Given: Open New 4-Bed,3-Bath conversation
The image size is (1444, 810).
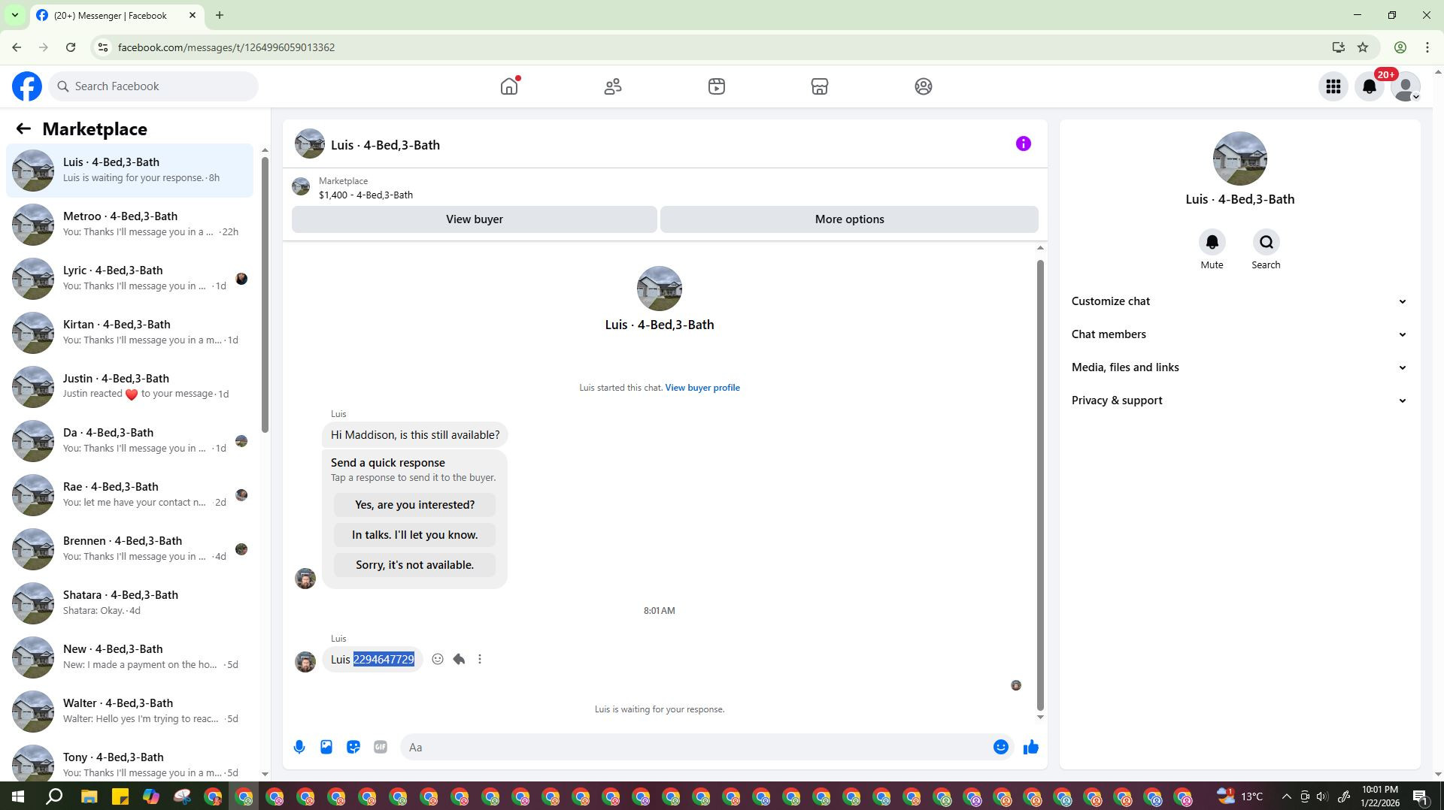Looking at the screenshot, I should [130, 657].
